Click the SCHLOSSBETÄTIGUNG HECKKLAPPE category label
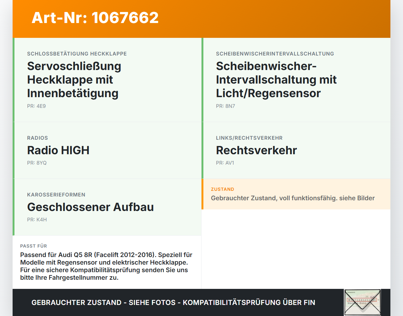 click(77, 54)
